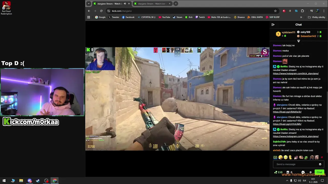Open the livad.gg/r/nYniUMh link
The height and width of the screenshot is (184, 328).
[287, 124]
